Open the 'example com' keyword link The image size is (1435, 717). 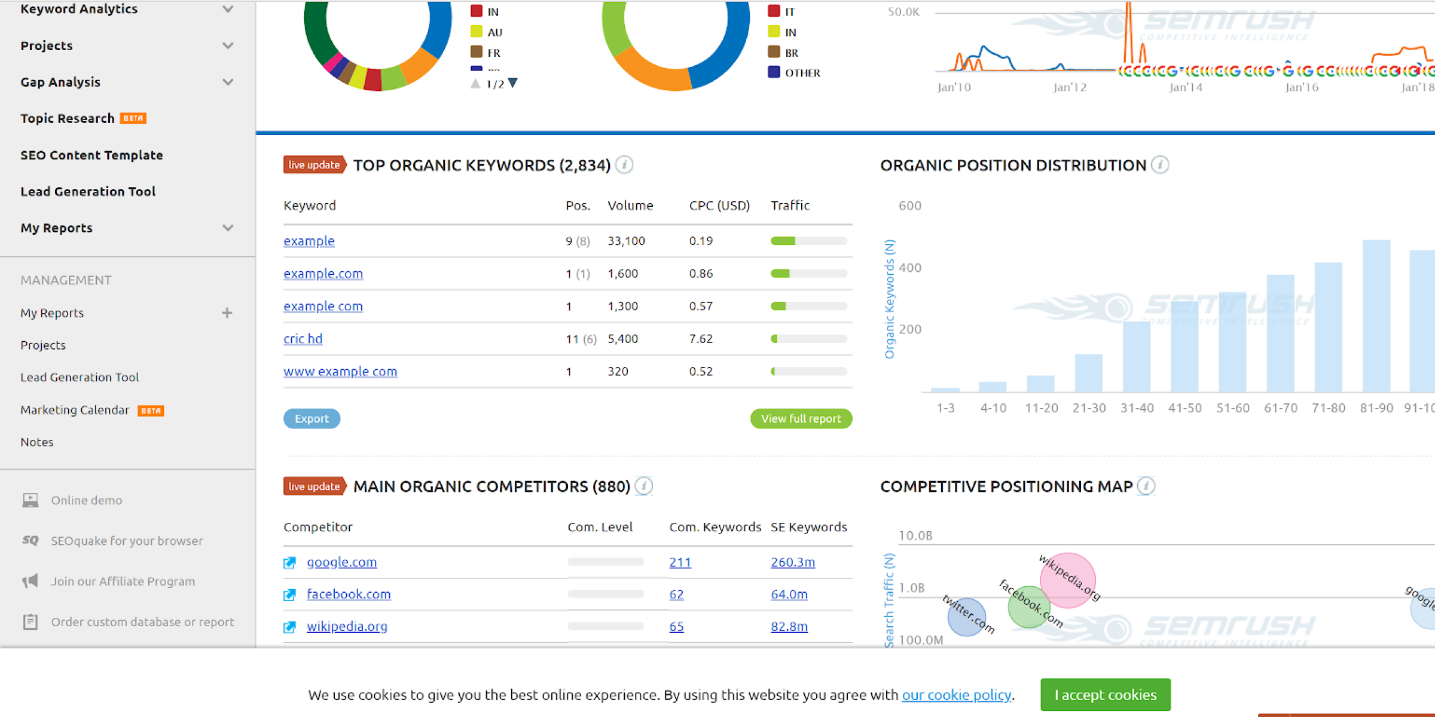click(323, 306)
